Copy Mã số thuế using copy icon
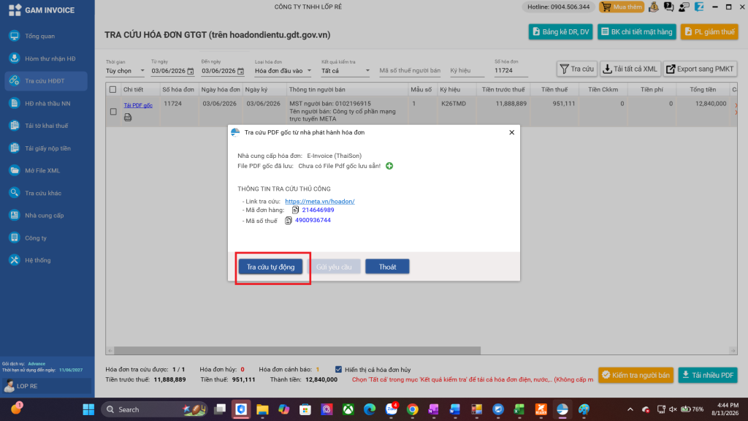 click(x=288, y=221)
